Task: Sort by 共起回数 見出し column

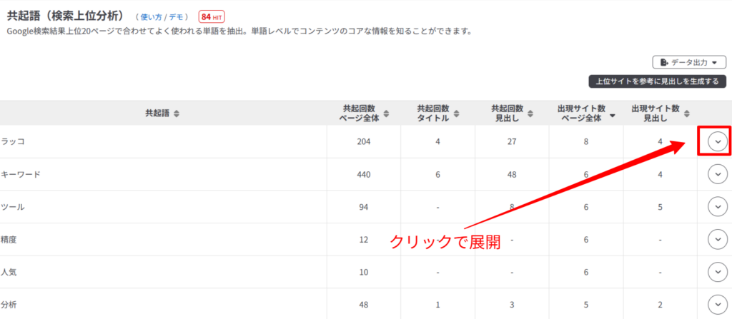Action: coord(530,113)
